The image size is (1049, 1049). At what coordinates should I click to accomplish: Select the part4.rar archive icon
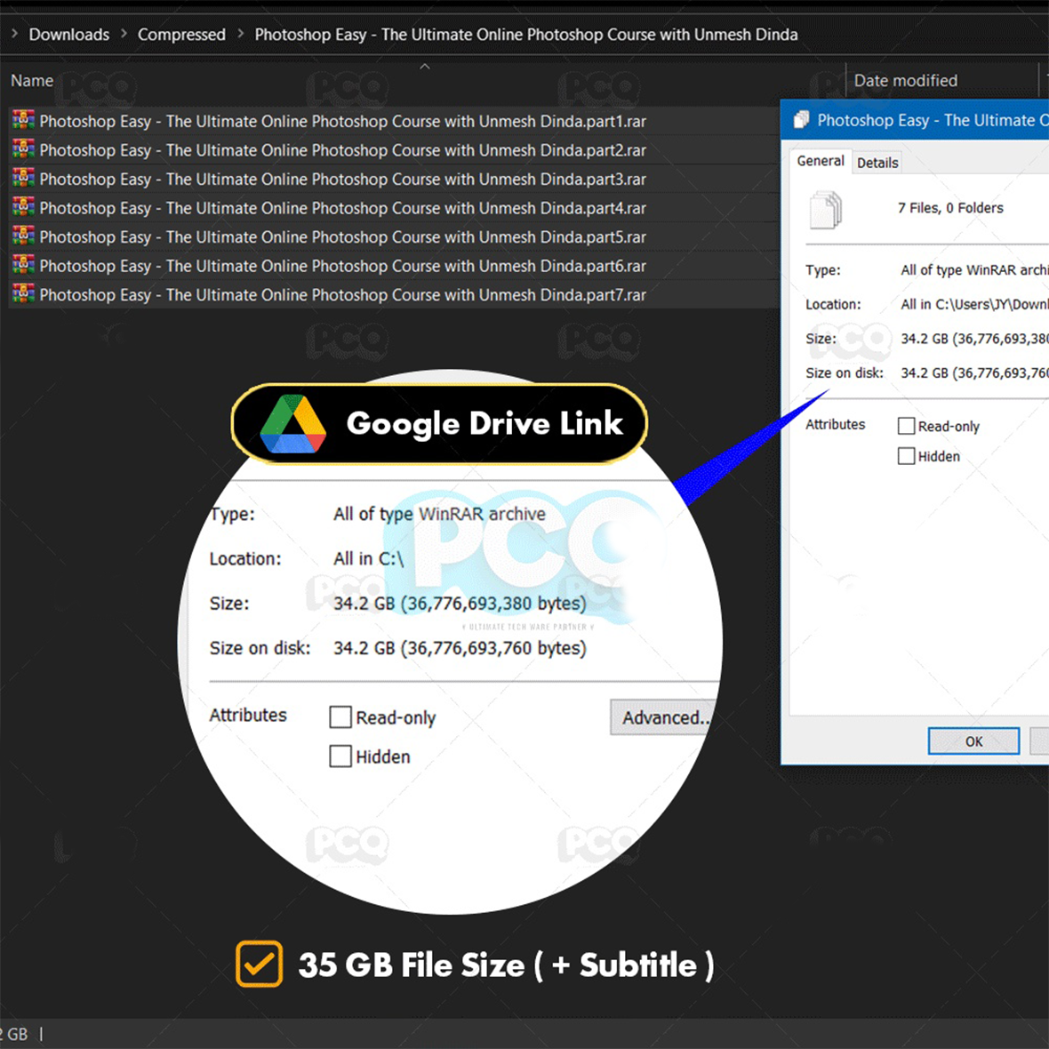pyautogui.click(x=23, y=207)
